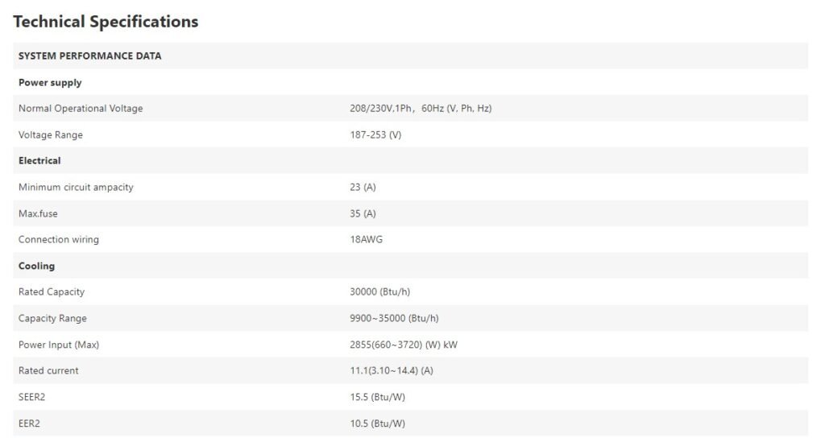Click the Power supply section label

point(50,83)
